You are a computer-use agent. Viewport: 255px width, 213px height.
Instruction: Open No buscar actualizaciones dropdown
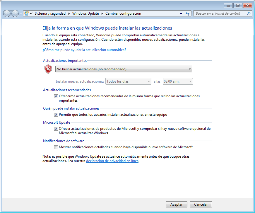coord(124,69)
